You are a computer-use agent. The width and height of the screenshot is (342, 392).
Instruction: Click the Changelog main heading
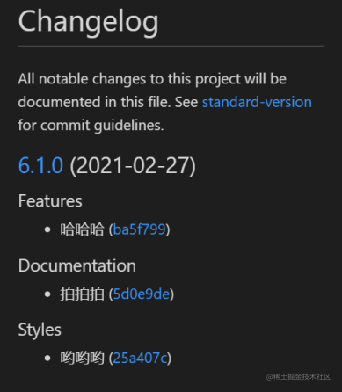click(x=88, y=22)
